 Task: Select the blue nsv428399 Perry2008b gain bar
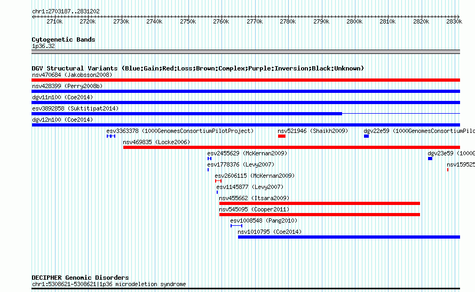(246, 91)
